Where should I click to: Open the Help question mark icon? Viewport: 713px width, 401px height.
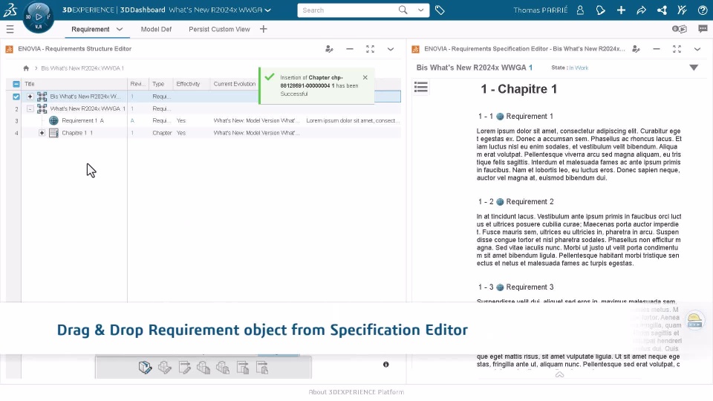(703, 10)
